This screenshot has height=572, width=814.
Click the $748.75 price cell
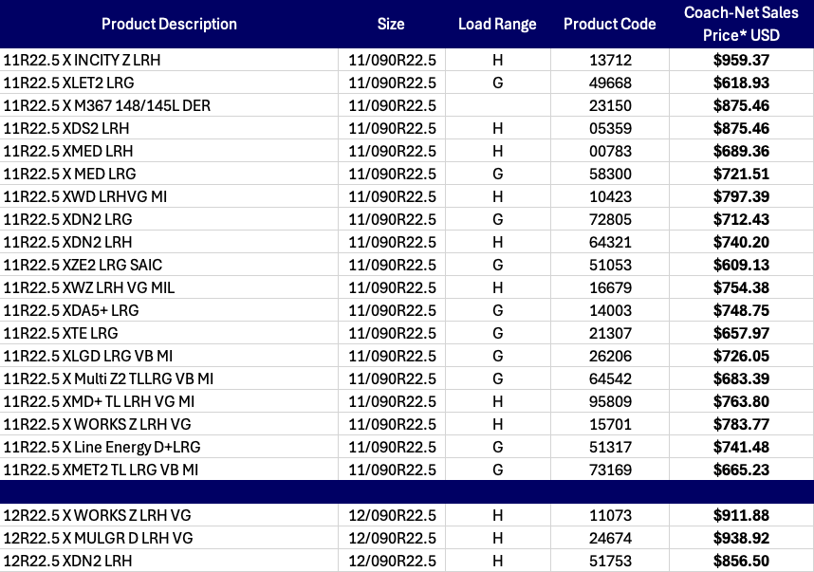[x=741, y=310]
